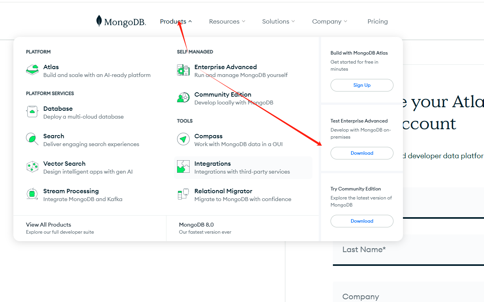The height and width of the screenshot is (302, 484).
Task: Open the Integrations link
Action: (x=212, y=164)
